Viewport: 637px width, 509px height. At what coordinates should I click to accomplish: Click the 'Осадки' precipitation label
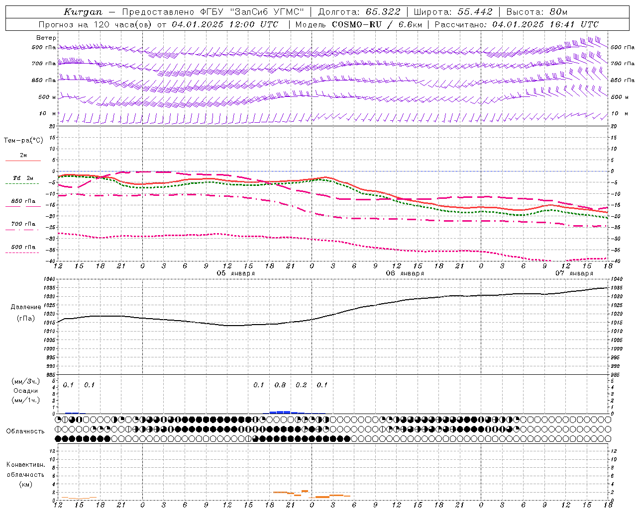[26, 391]
